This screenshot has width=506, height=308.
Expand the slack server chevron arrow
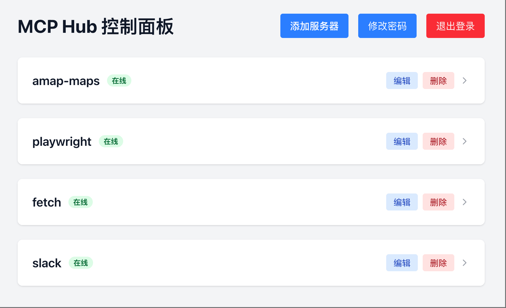464,263
